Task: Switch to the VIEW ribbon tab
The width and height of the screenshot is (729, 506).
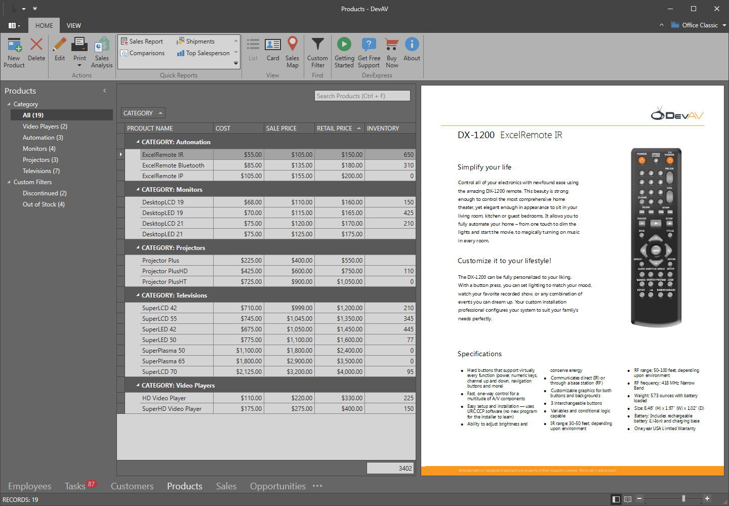Action: [x=74, y=25]
